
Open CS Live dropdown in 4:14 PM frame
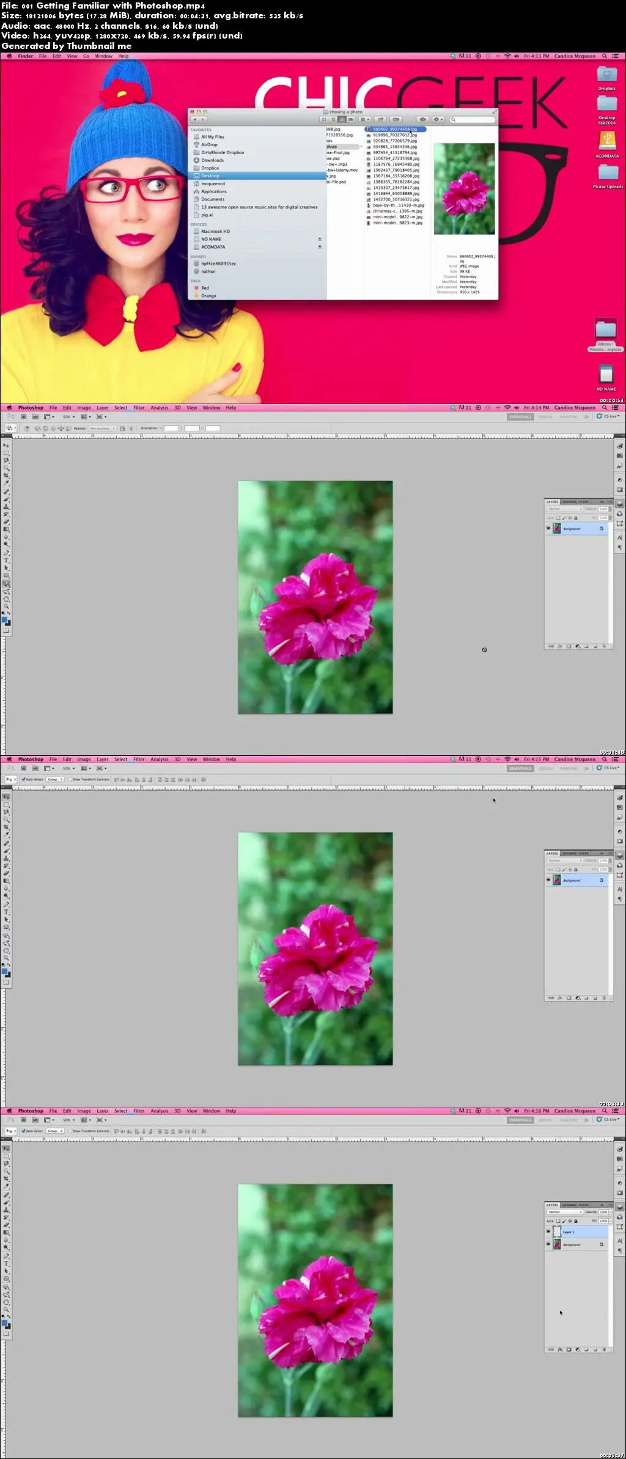click(x=608, y=416)
